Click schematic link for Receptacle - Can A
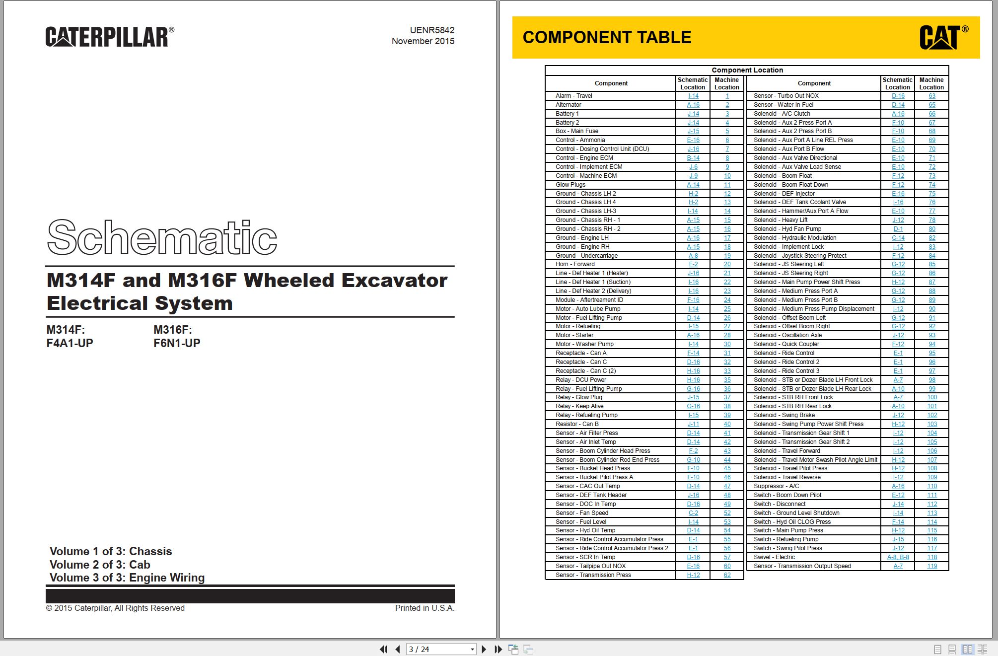The image size is (998, 656). pos(693,353)
